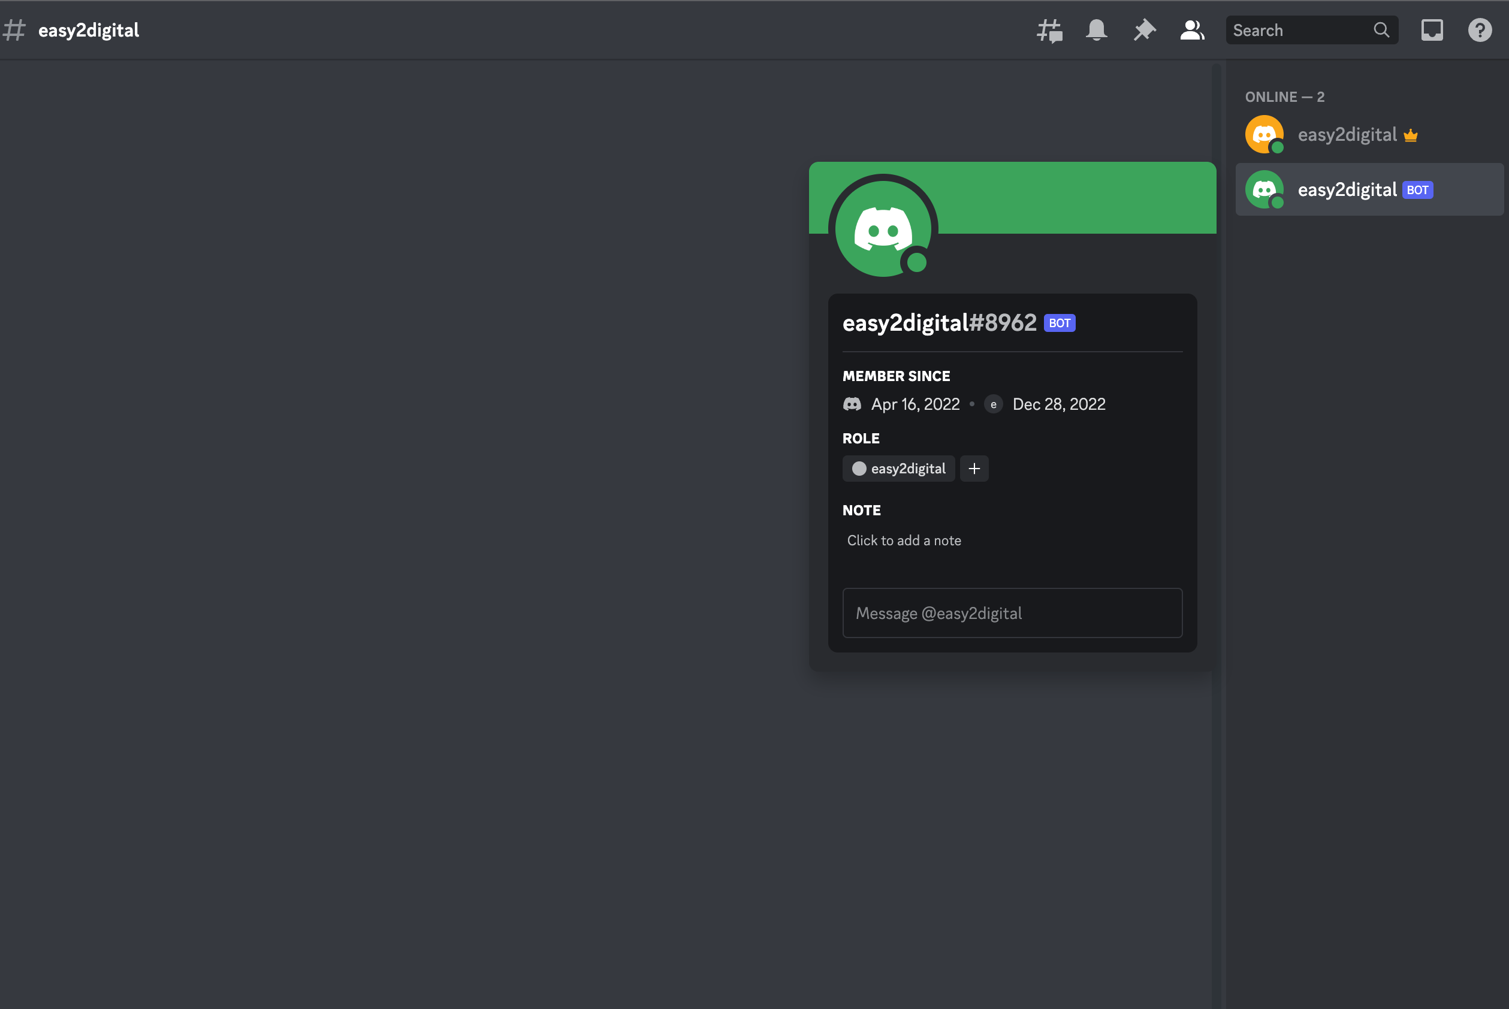1509x1009 pixels.
Task: Open the Help question mark icon
Action: click(x=1480, y=30)
